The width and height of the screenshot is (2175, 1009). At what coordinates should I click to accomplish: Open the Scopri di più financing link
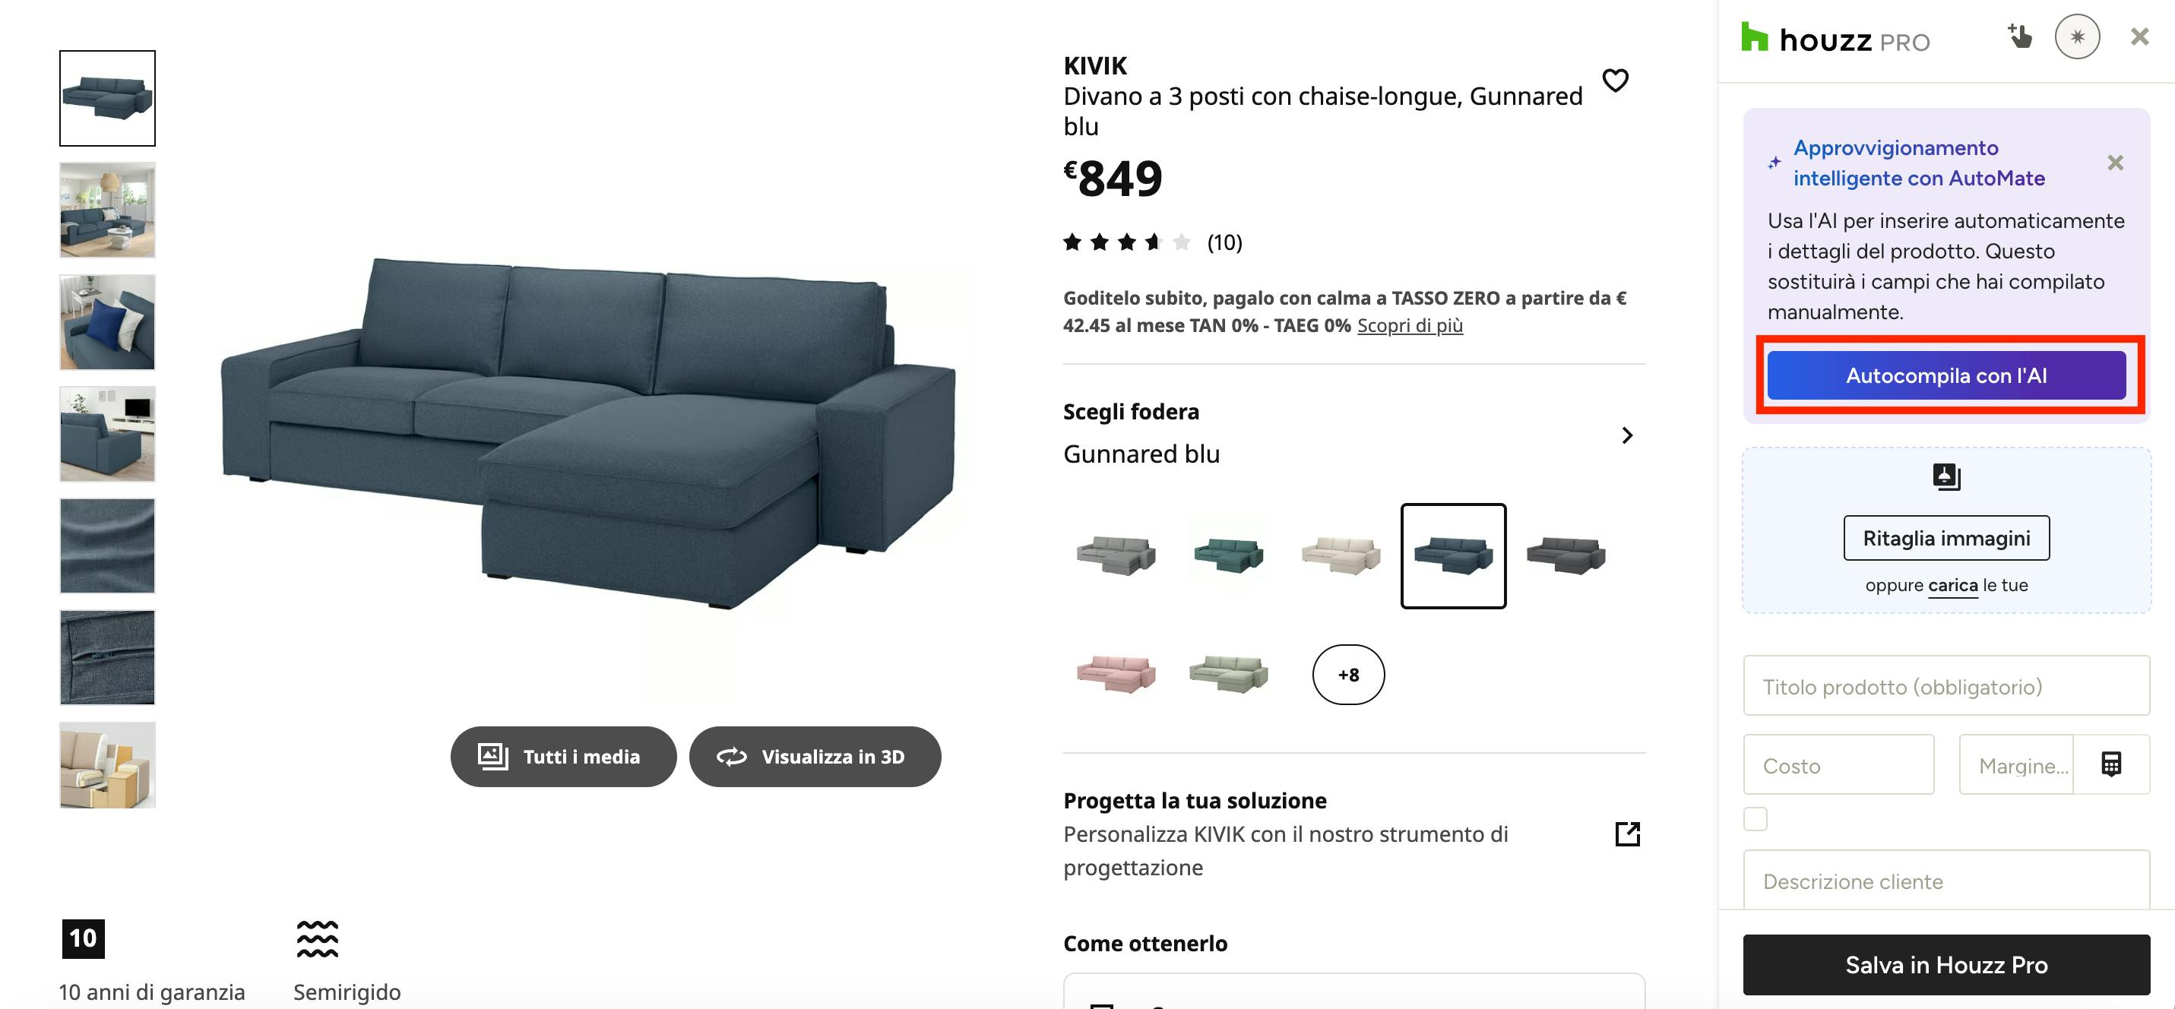1409,325
